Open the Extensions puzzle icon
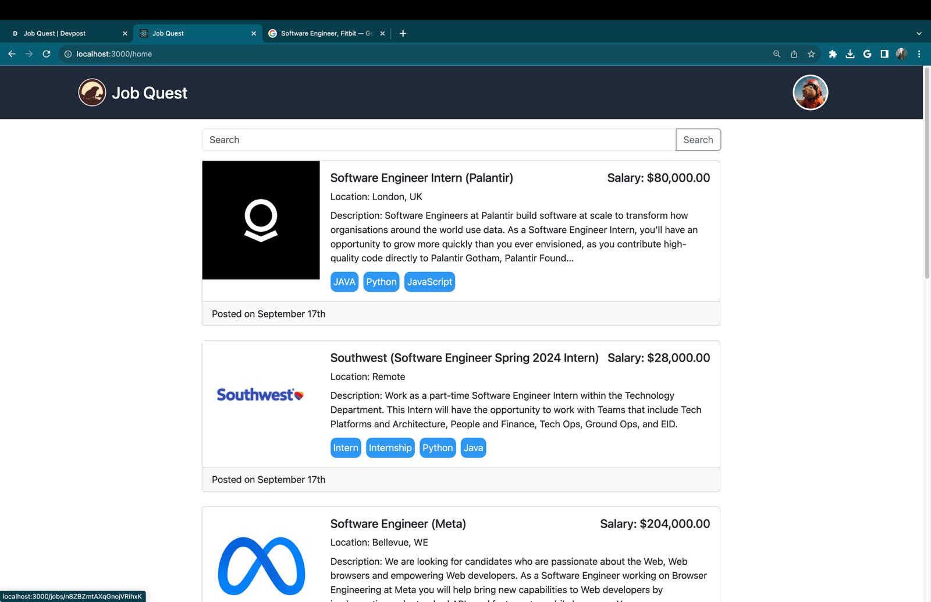The height and width of the screenshot is (602, 931). 833,54
